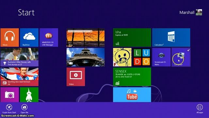Open the YouTube Tube tile
Viewport: 209px width, 118px height.
132,95
